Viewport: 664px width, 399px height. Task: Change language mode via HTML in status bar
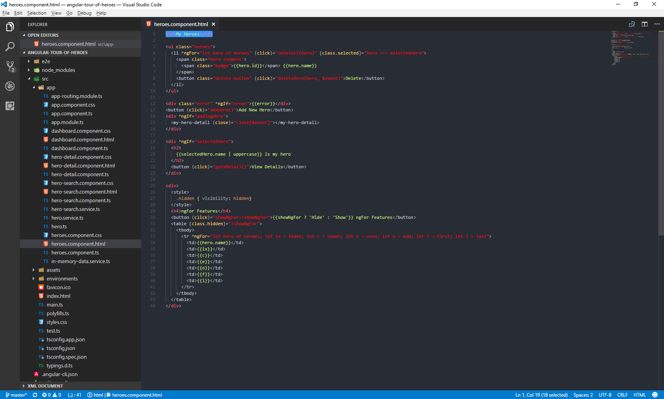pos(639,395)
